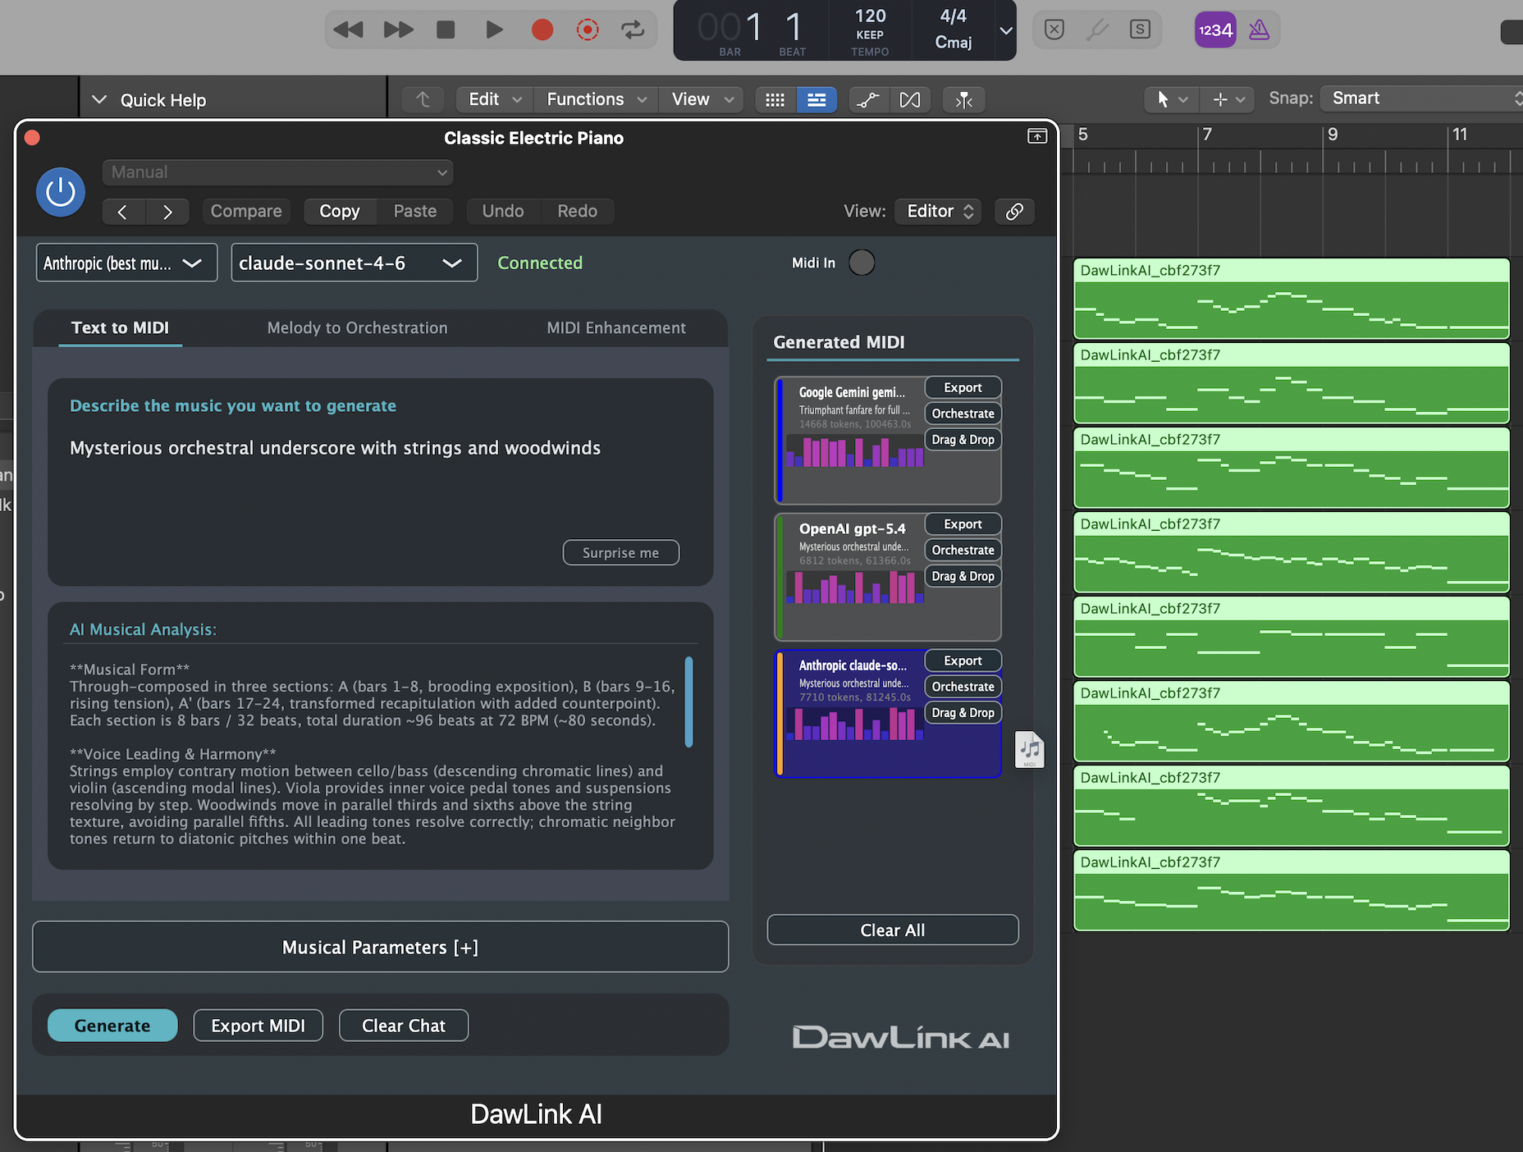Switch to MIDI Enhancement tab
1523x1152 pixels.
tap(616, 327)
